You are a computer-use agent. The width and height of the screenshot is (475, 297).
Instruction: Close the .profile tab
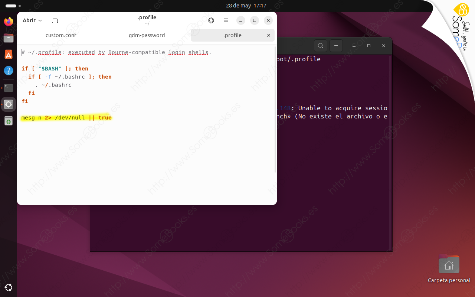(x=268, y=35)
